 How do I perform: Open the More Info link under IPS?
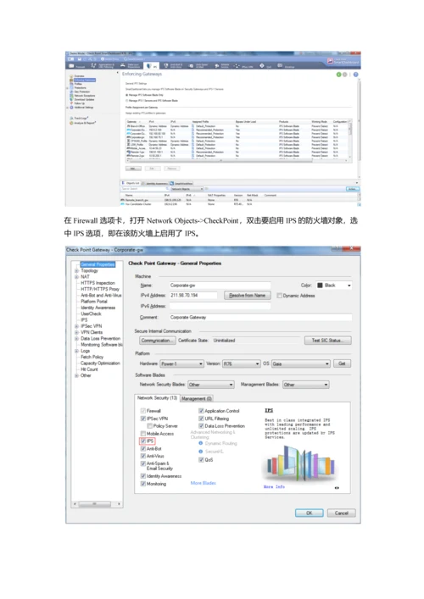point(274,486)
